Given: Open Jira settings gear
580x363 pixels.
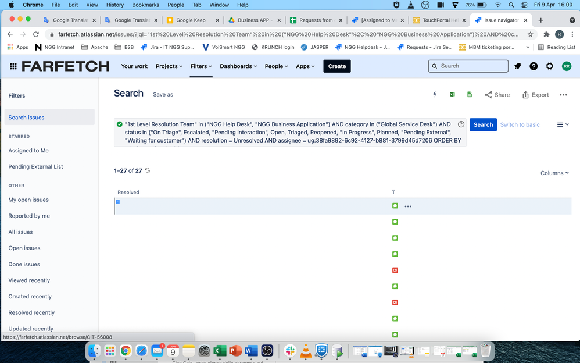Looking at the screenshot, I should (x=550, y=66).
